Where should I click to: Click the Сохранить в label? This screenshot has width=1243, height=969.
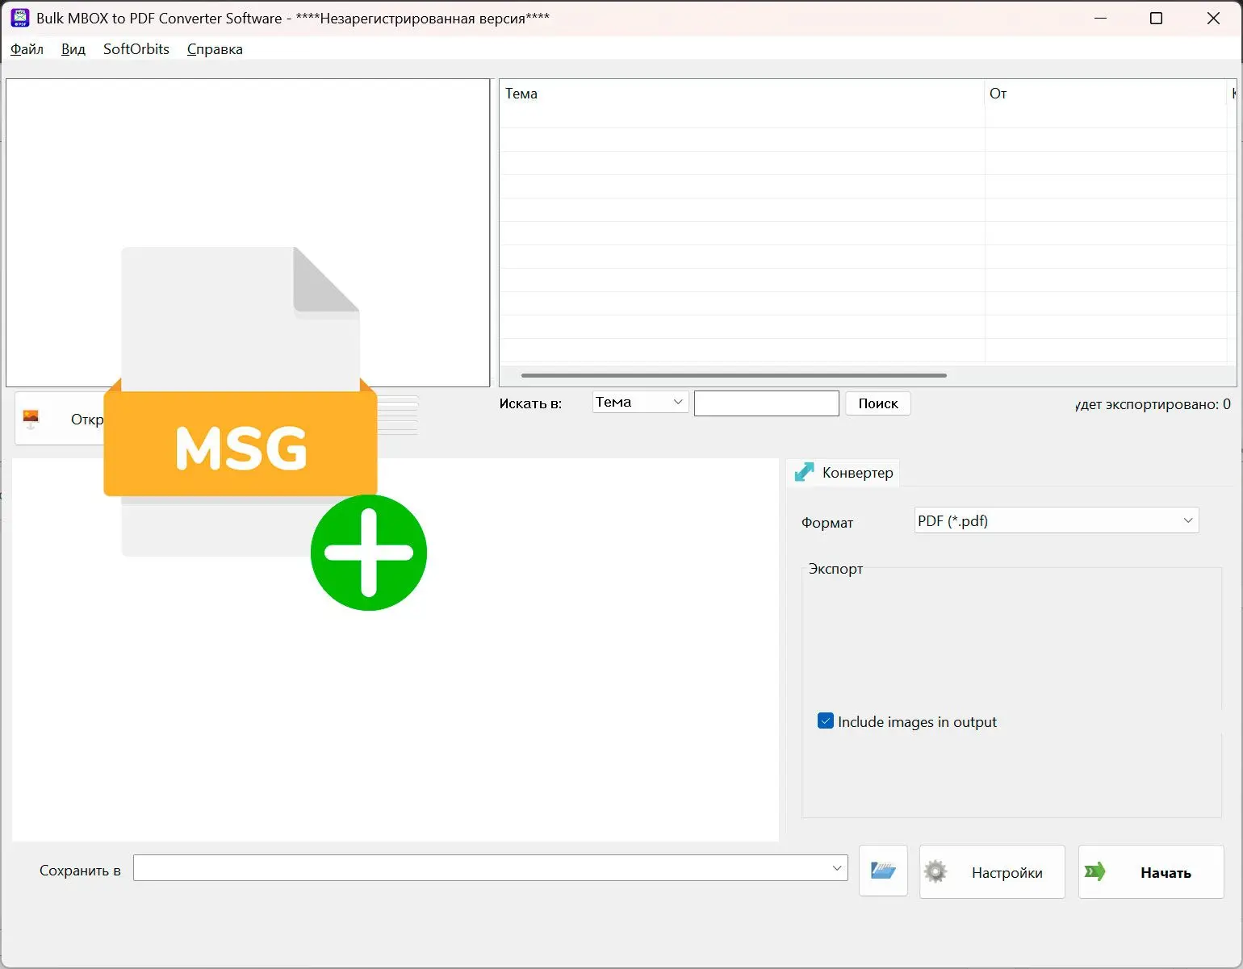[80, 871]
